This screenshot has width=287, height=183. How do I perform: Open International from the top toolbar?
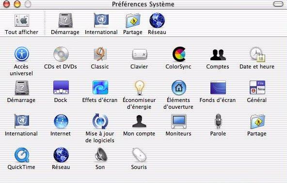[101, 20]
